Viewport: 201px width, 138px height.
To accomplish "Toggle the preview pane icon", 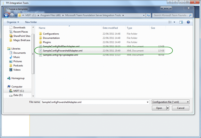I will [181, 22].
